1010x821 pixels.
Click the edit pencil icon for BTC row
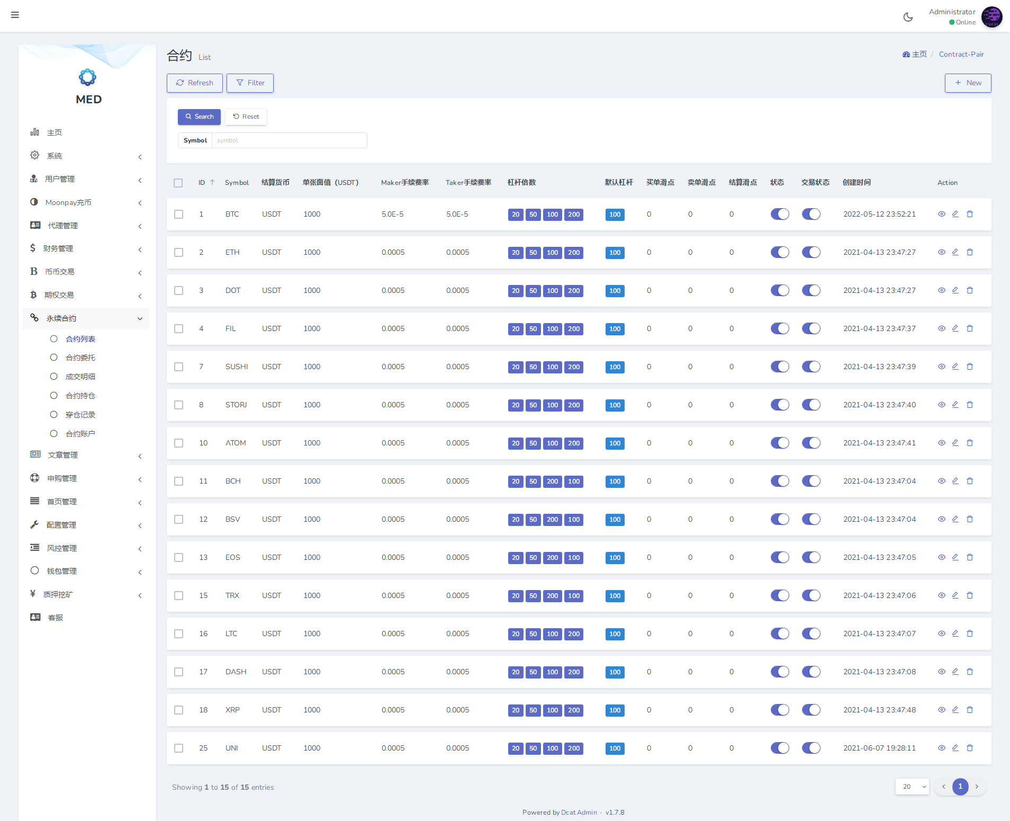click(x=955, y=214)
